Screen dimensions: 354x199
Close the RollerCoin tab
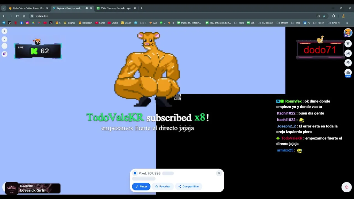[47, 8]
